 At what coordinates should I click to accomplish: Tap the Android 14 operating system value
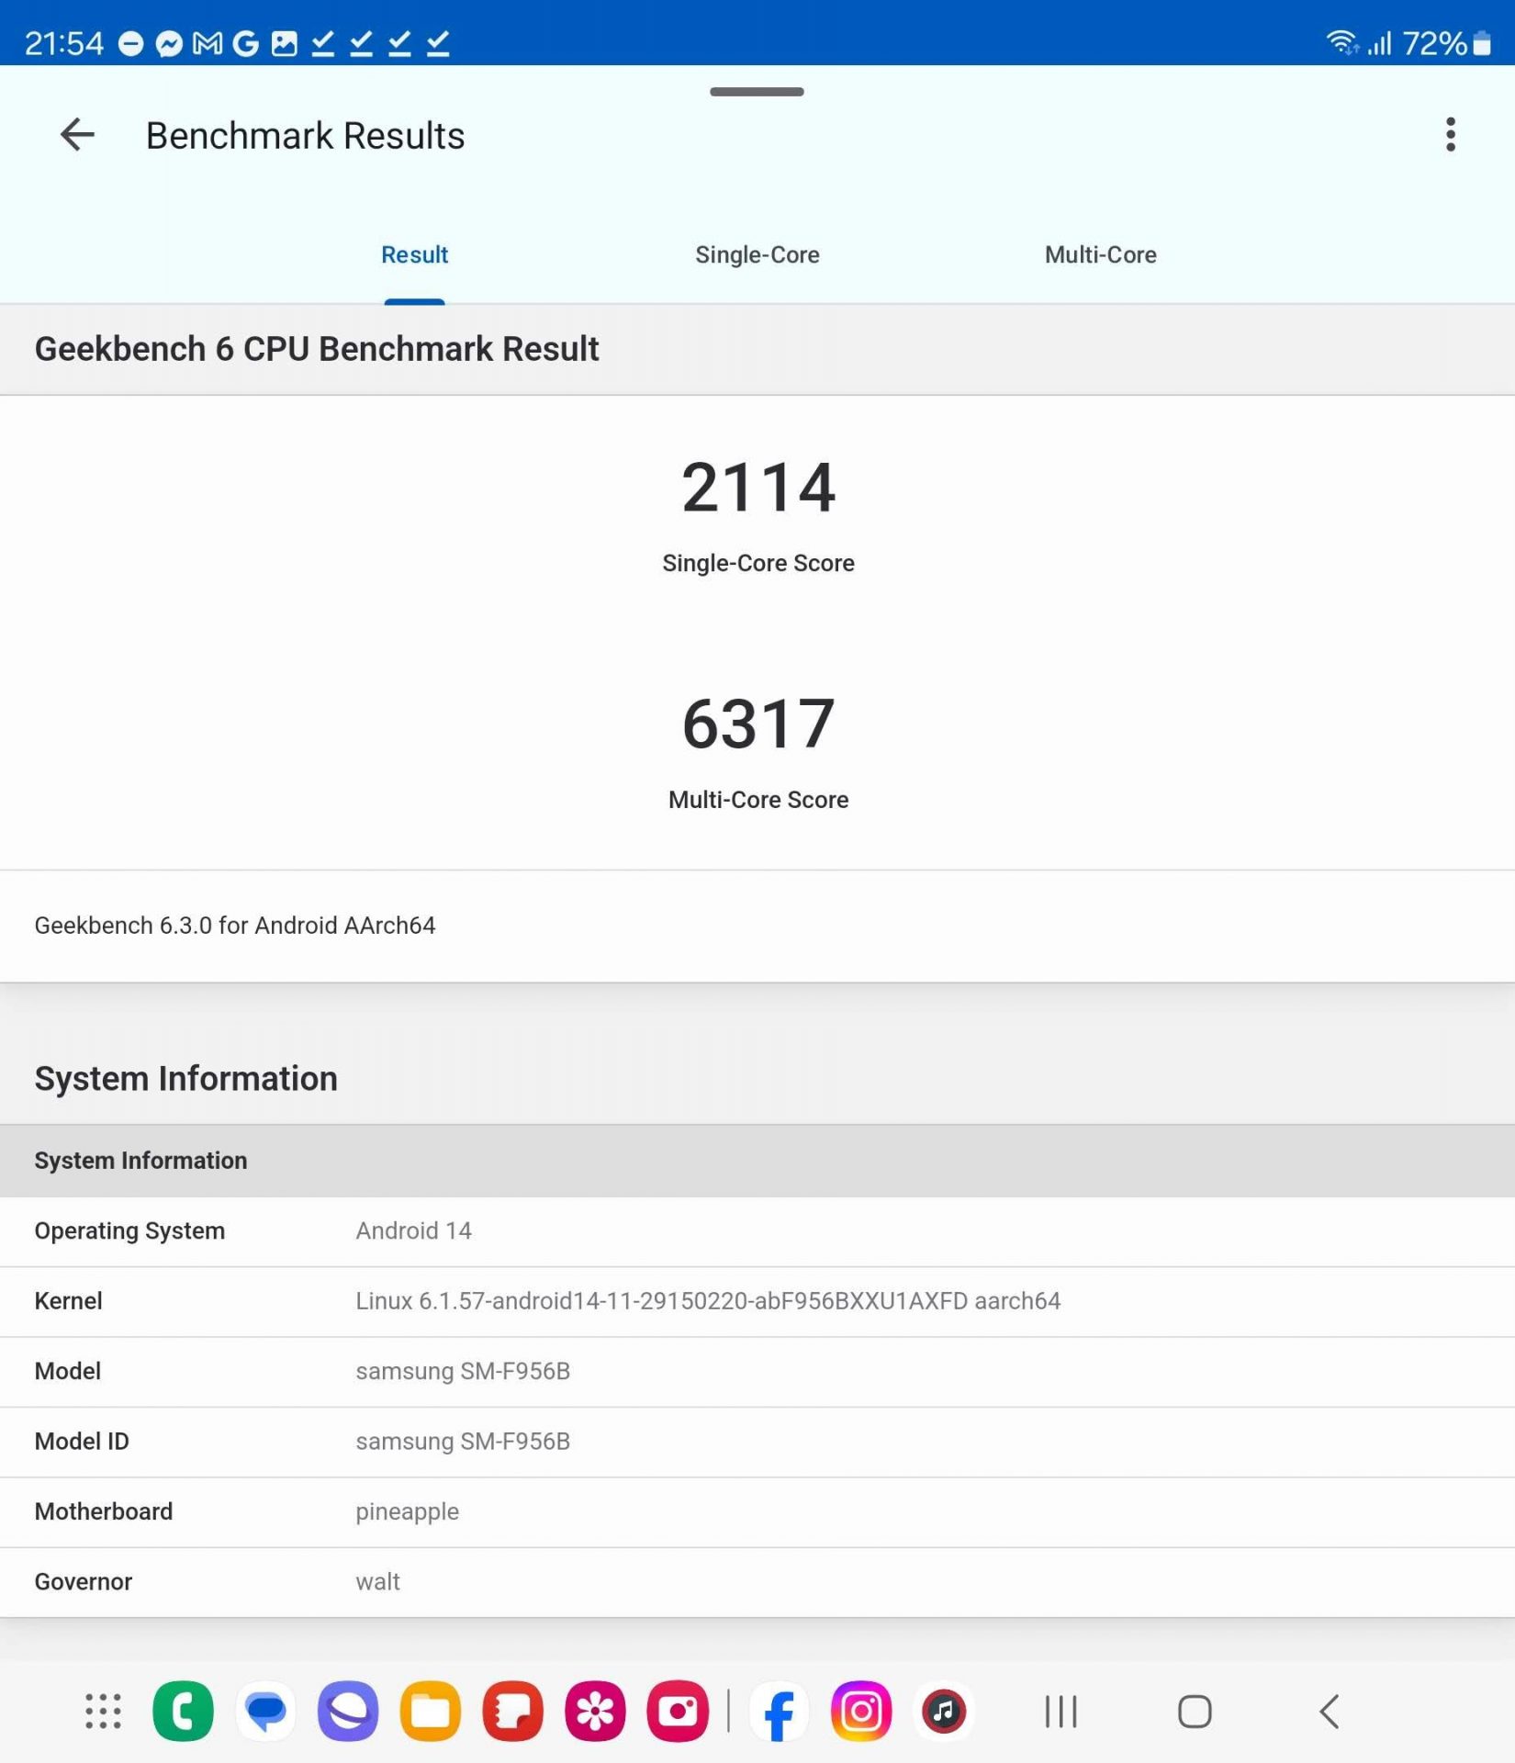[x=413, y=1230]
